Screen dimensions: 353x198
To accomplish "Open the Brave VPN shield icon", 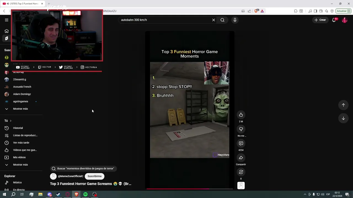I will (x=332, y=11).
